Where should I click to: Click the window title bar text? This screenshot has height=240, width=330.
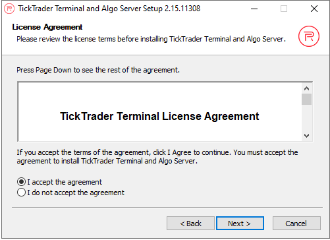tap(109, 9)
